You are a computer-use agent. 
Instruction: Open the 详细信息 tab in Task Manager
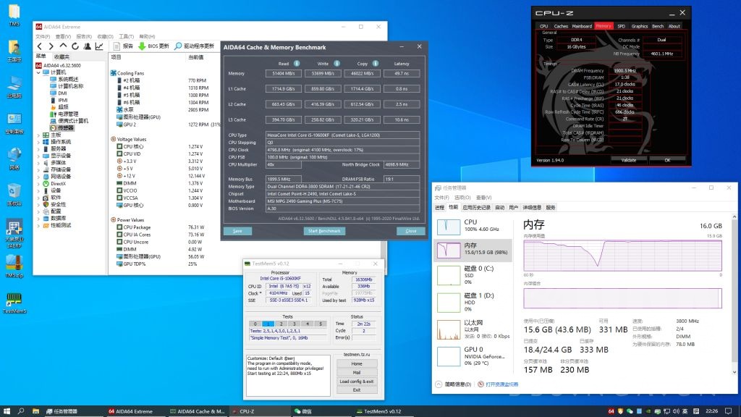[x=532, y=207]
